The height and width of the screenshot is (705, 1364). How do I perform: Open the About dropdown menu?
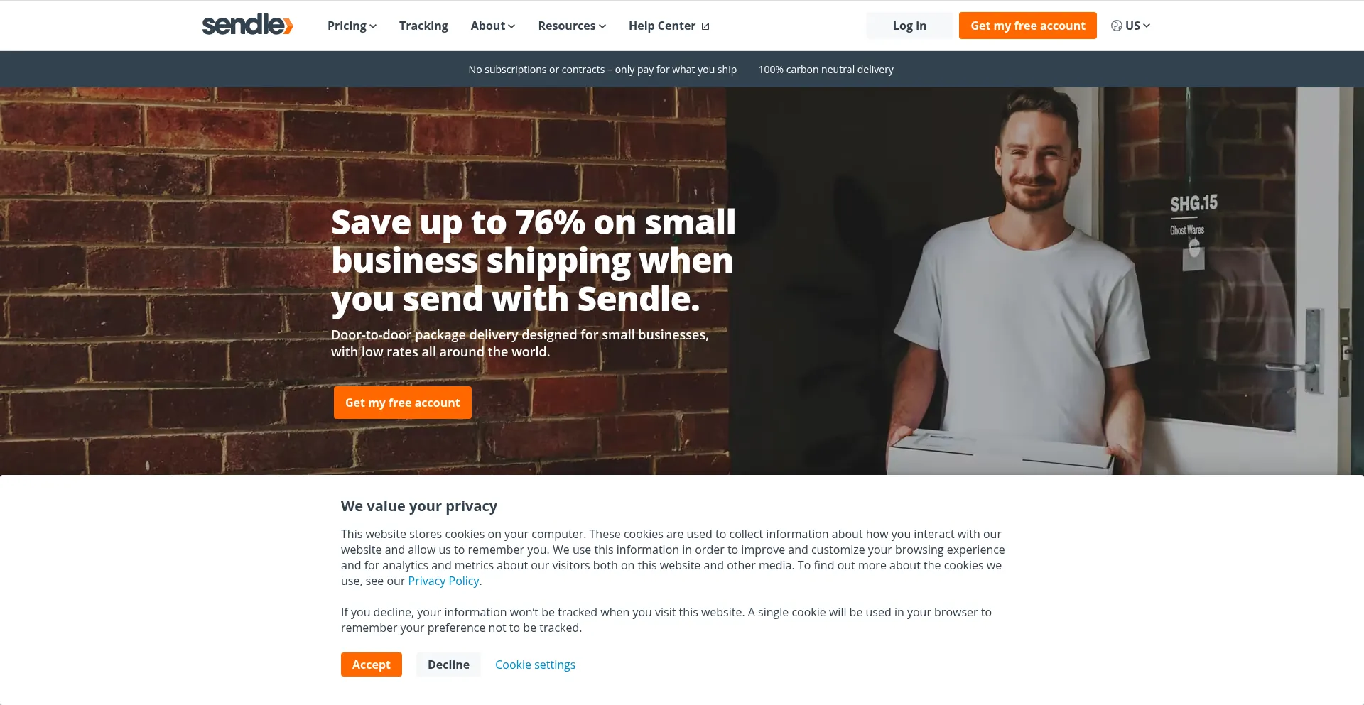coord(492,26)
